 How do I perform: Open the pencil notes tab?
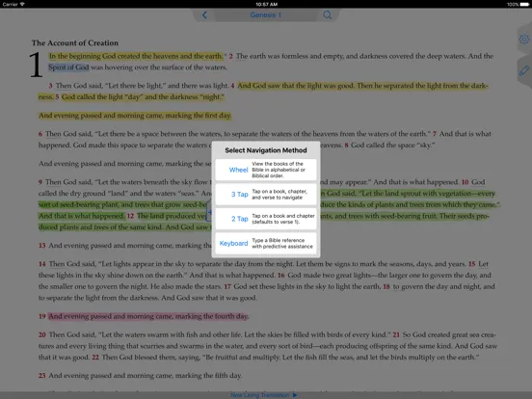524,70
